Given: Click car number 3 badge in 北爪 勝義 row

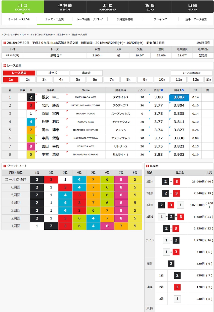Looking at the screenshot, I should click(x=31, y=105).
